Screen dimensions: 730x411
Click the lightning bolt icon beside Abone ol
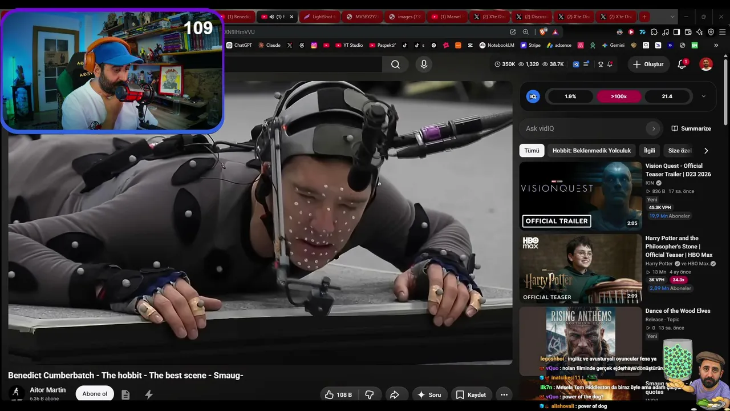point(149,394)
